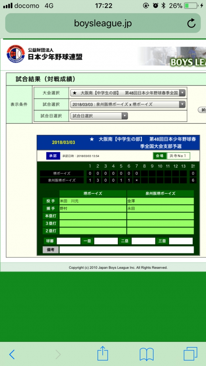
Task: Open the Safari bookmarks book icon
Action: coord(146,354)
